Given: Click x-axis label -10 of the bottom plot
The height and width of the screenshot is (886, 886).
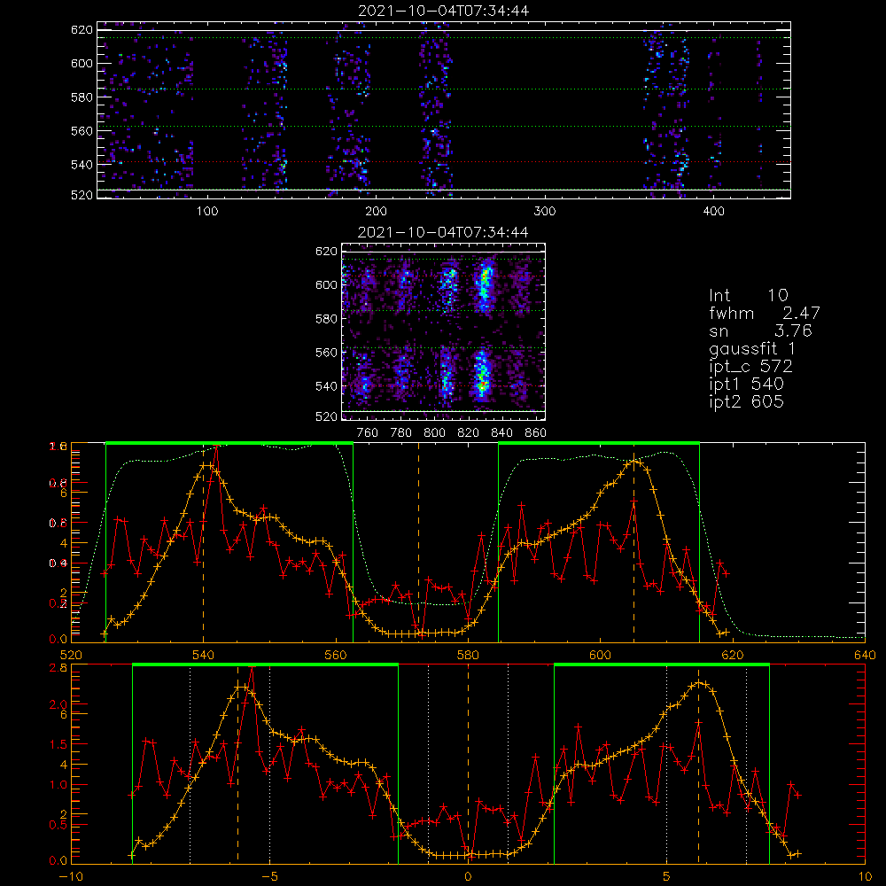Looking at the screenshot, I should pyautogui.click(x=71, y=876).
